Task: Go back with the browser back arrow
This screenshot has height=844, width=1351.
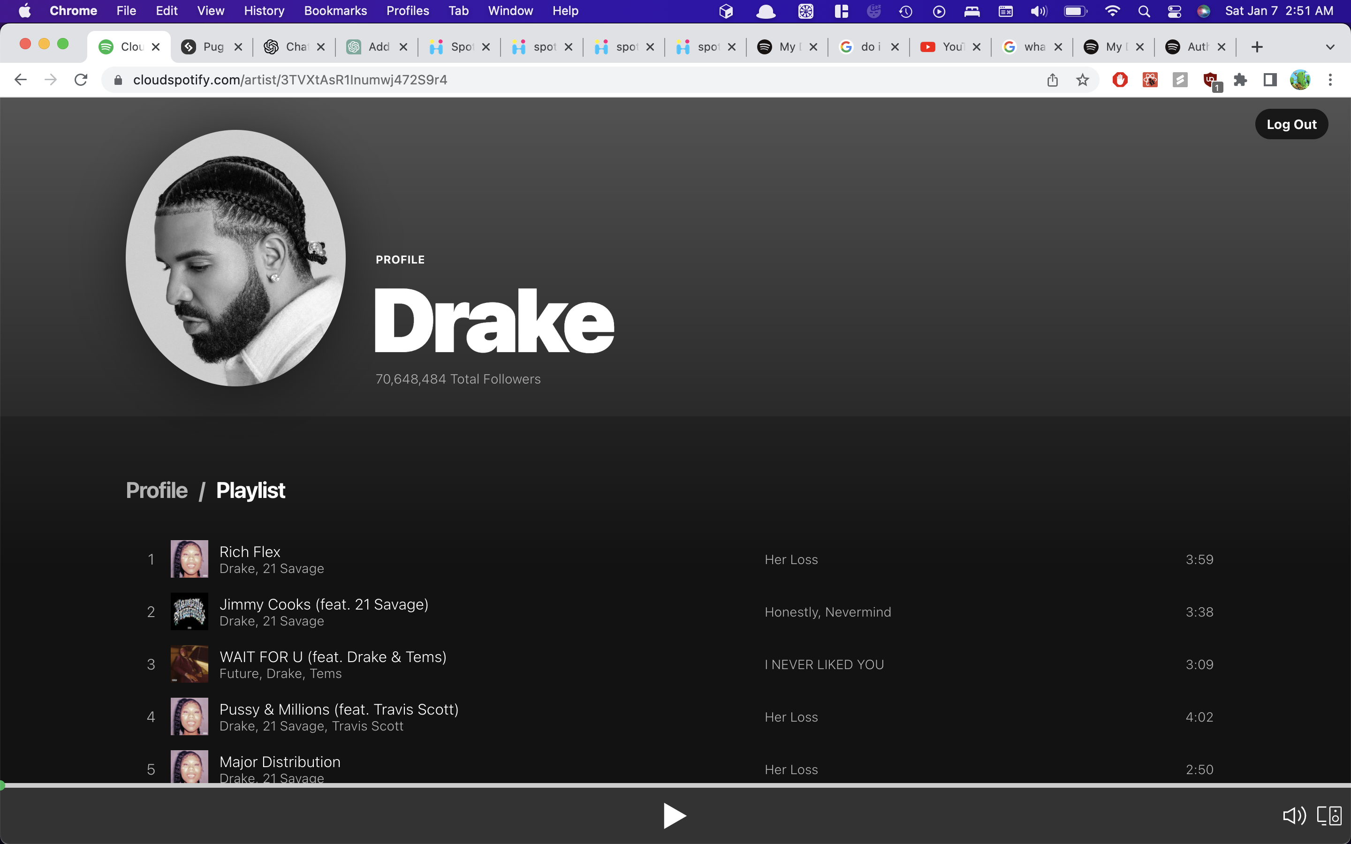Action: [x=21, y=80]
